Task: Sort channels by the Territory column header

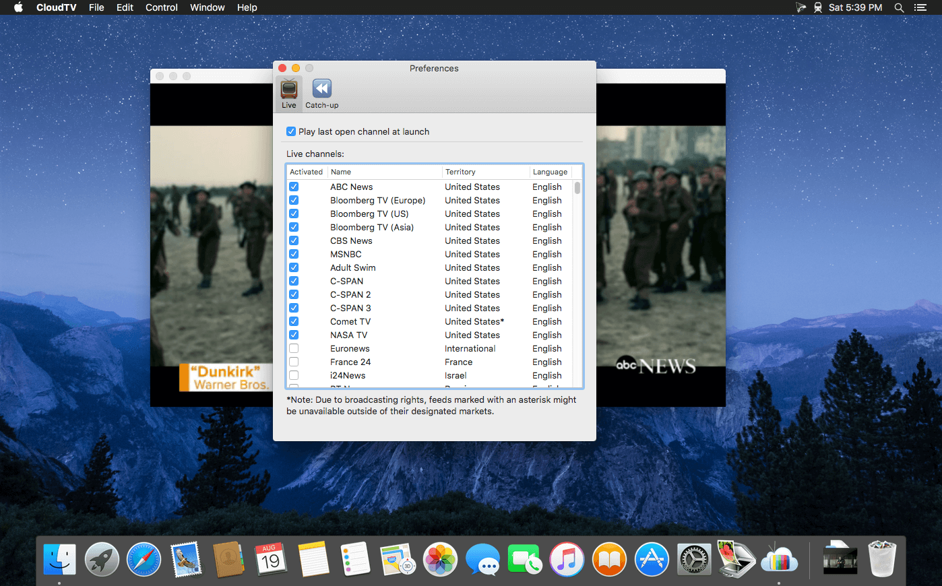Action: click(485, 172)
